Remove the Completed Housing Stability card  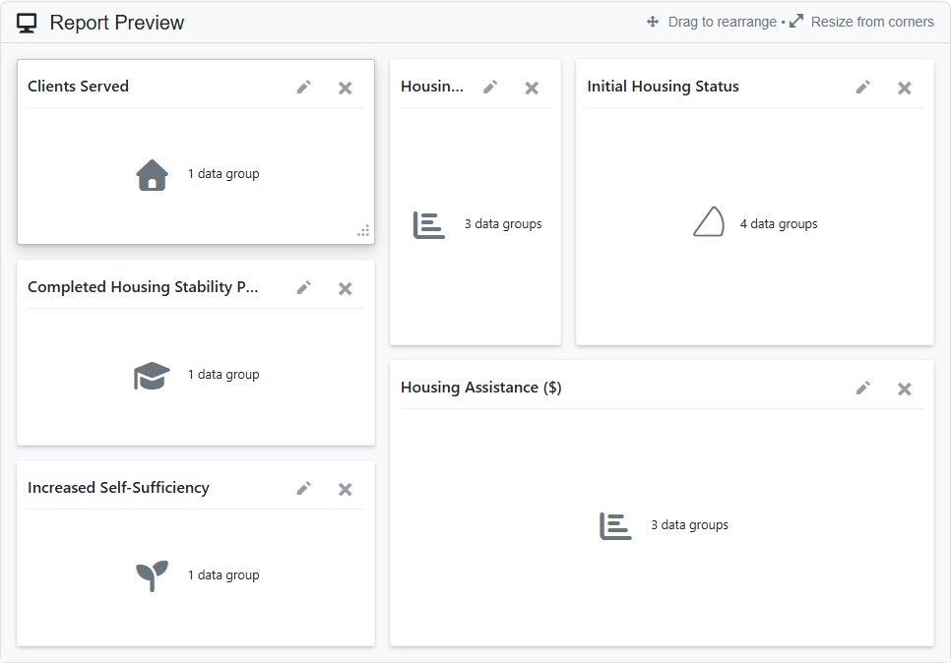pos(346,288)
